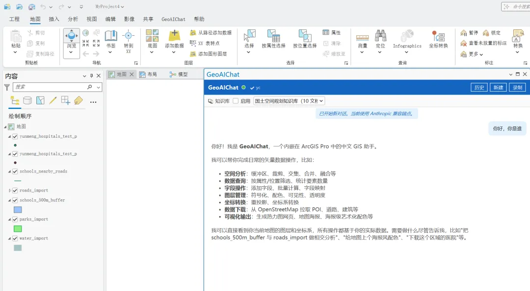Click the Add Data (添加数据) icon
This screenshot has width=530, height=291.
[174, 35]
